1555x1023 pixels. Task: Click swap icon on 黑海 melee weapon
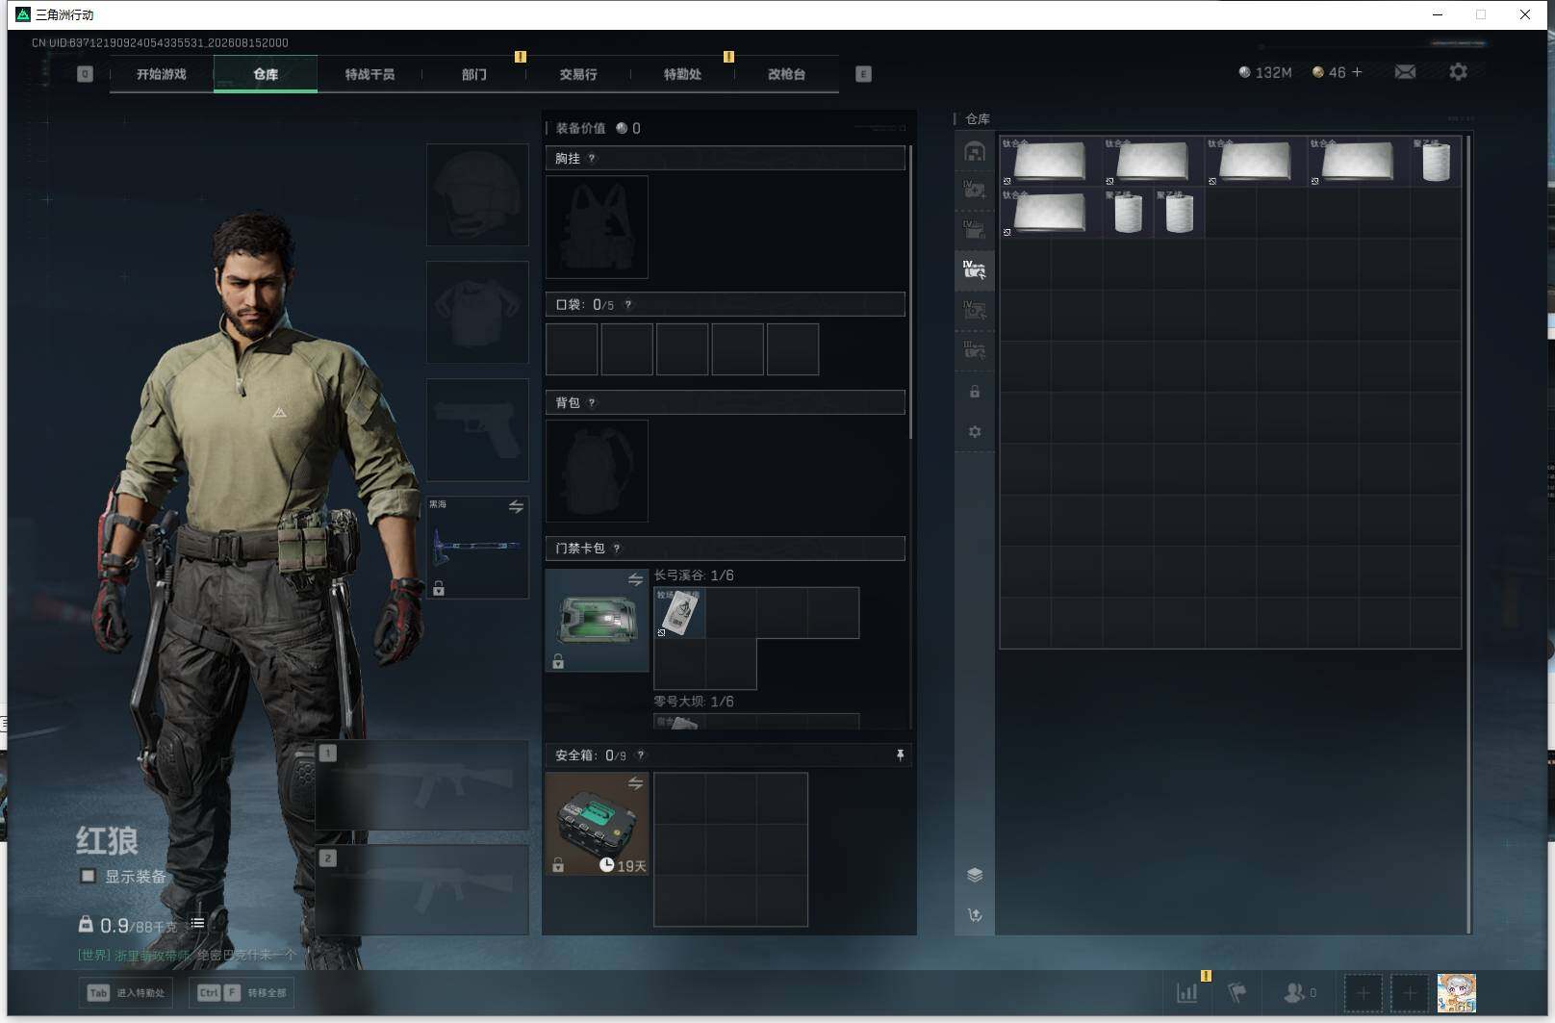[x=516, y=506]
